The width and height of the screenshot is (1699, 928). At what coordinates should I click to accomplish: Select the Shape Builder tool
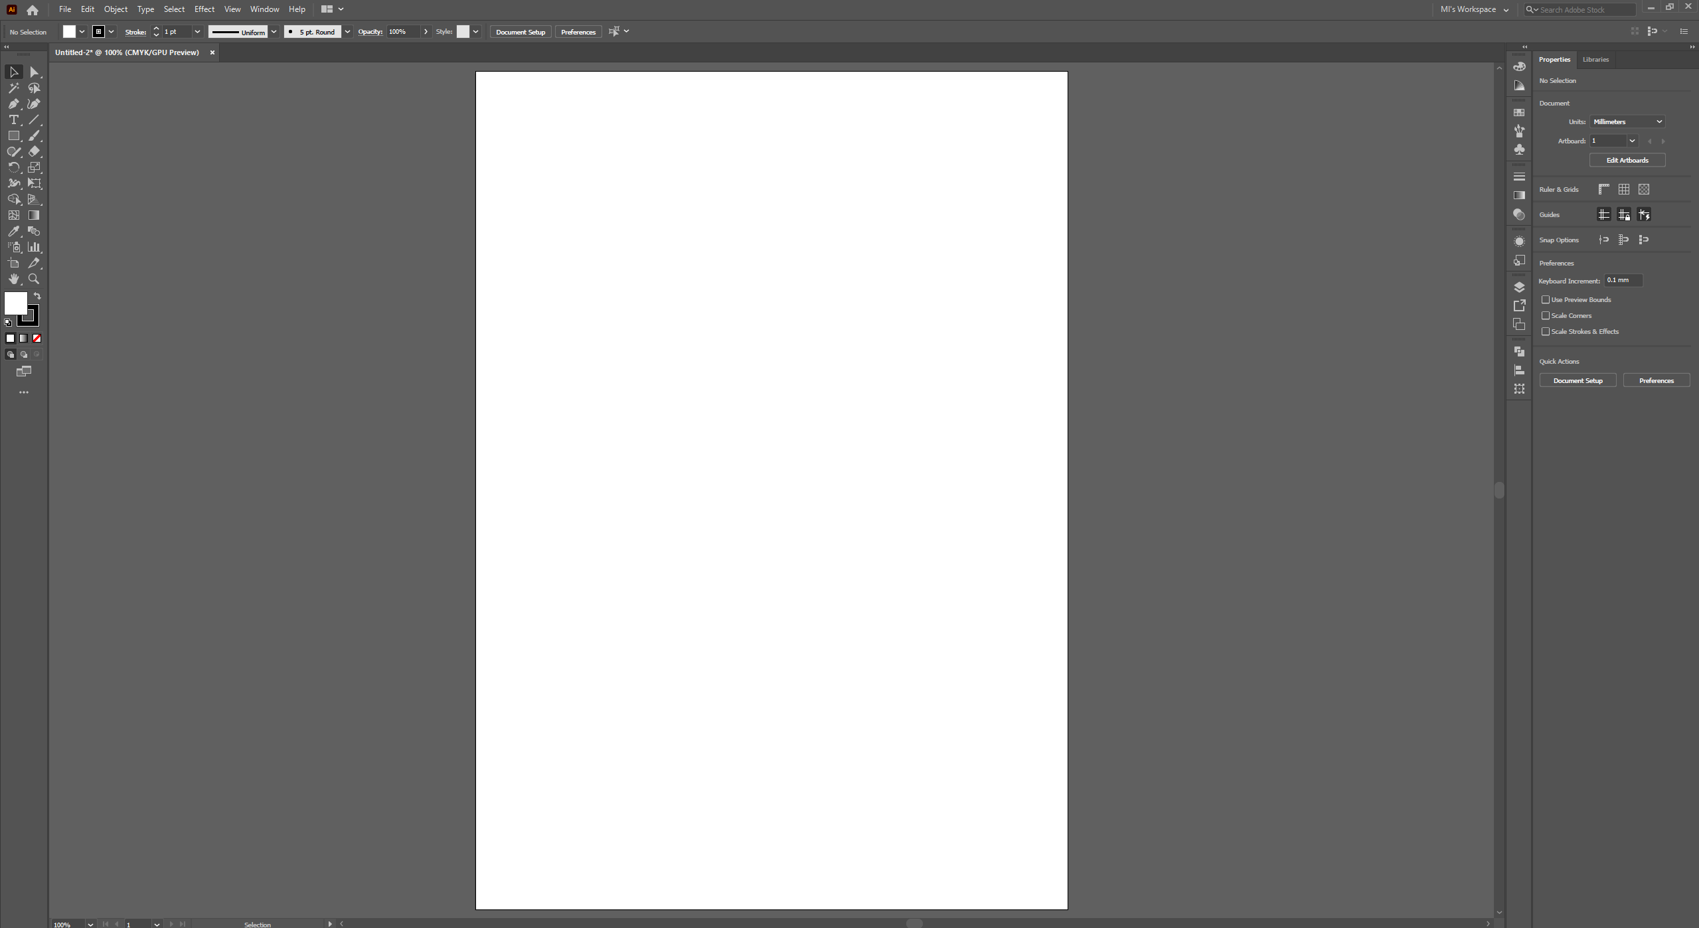point(14,199)
